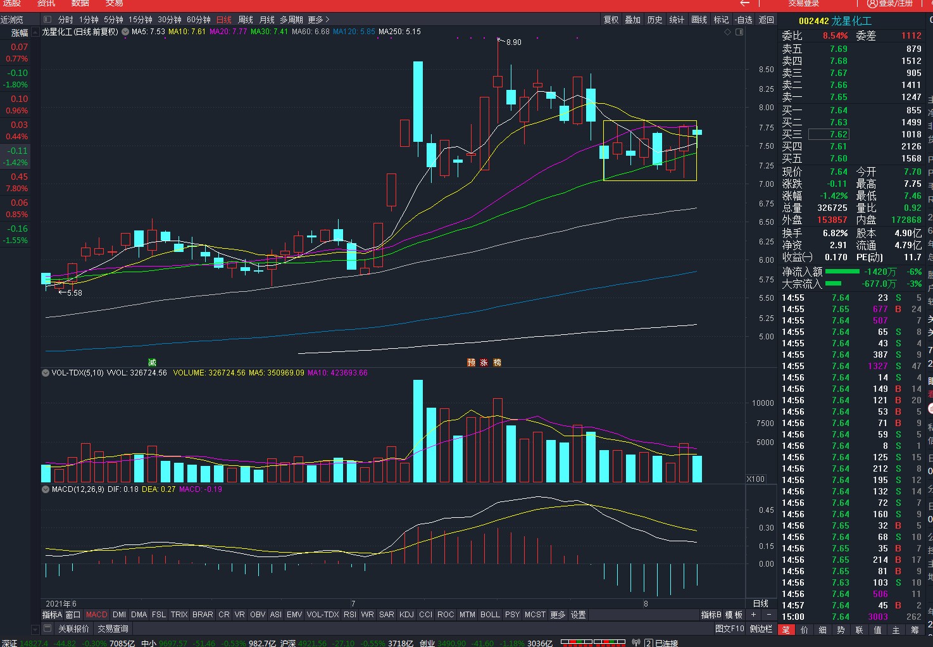Click the back arrow in the red title bar
The image size is (933, 647).
pyautogui.click(x=745, y=3)
